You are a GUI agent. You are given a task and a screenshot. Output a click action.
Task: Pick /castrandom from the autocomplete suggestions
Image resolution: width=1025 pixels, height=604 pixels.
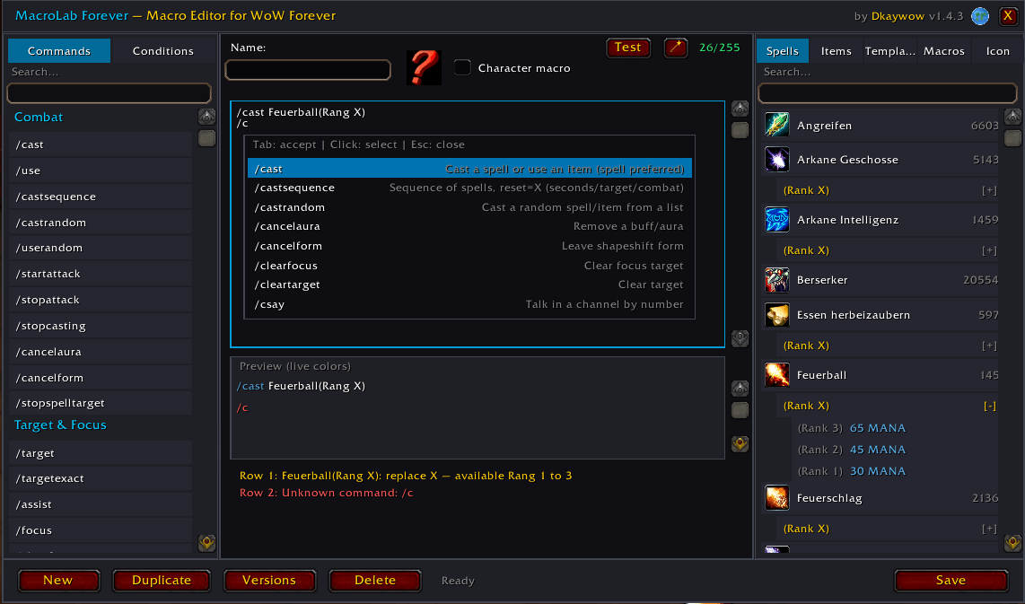click(x=469, y=207)
